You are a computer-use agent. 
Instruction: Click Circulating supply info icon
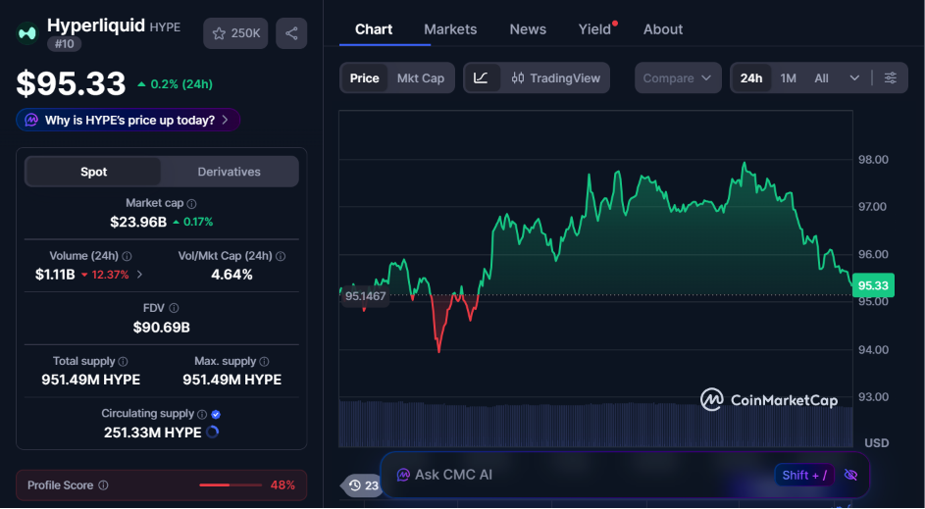[202, 414]
